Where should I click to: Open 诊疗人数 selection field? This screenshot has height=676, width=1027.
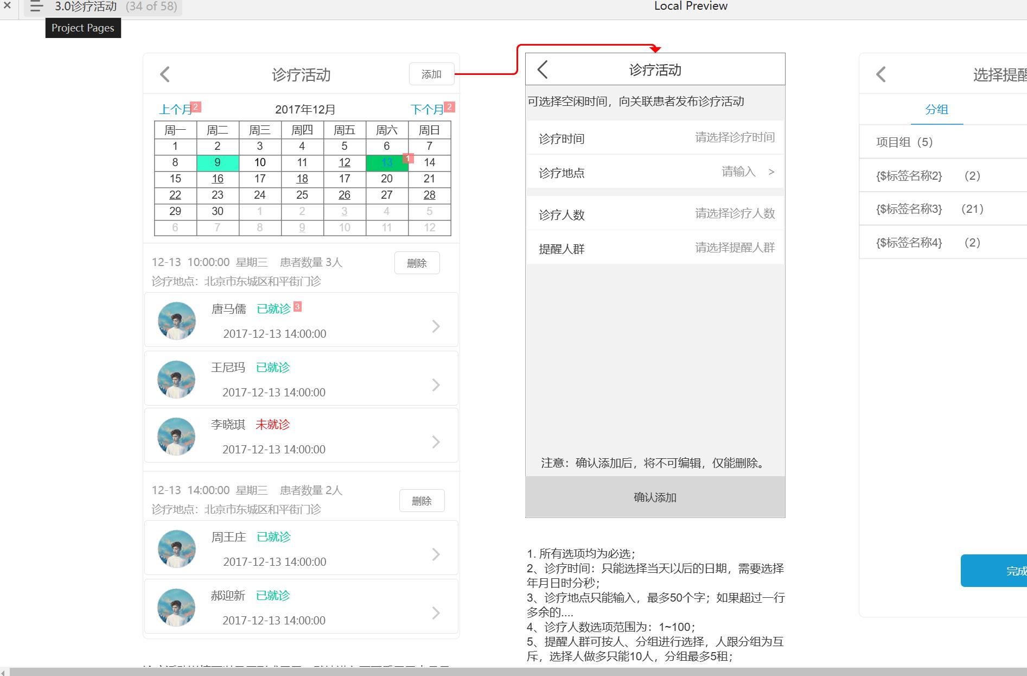pyautogui.click(x=655, y=213)
